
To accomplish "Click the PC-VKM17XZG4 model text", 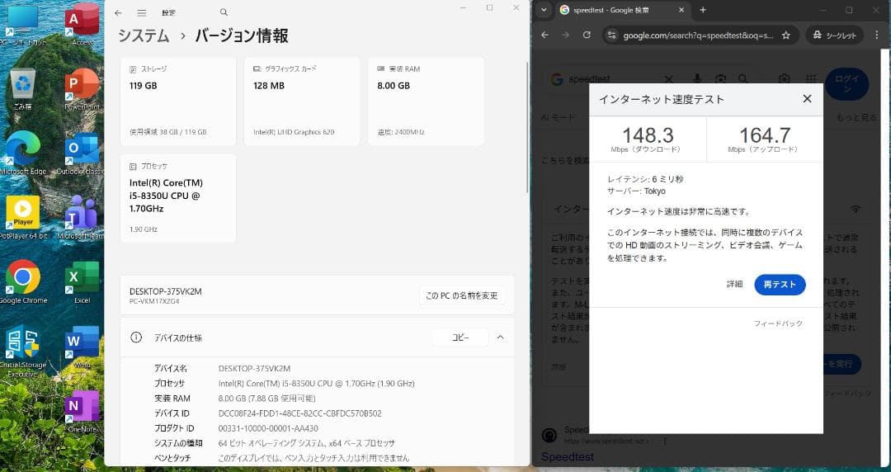I will (154, 301).
